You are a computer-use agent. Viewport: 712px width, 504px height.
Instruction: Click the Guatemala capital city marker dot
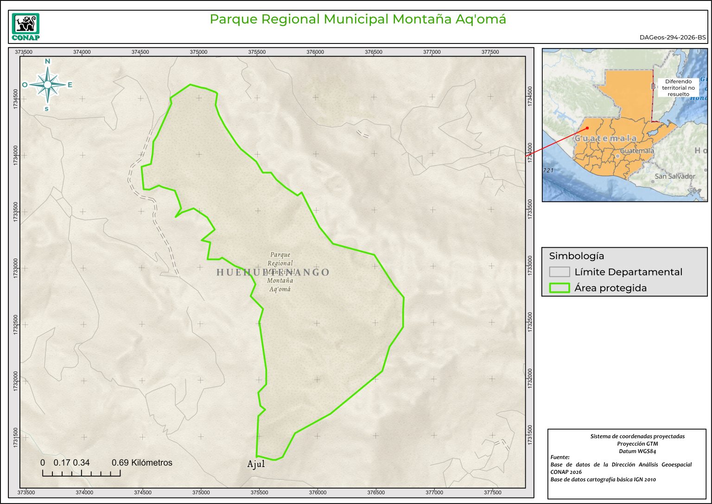coord(618,156)
